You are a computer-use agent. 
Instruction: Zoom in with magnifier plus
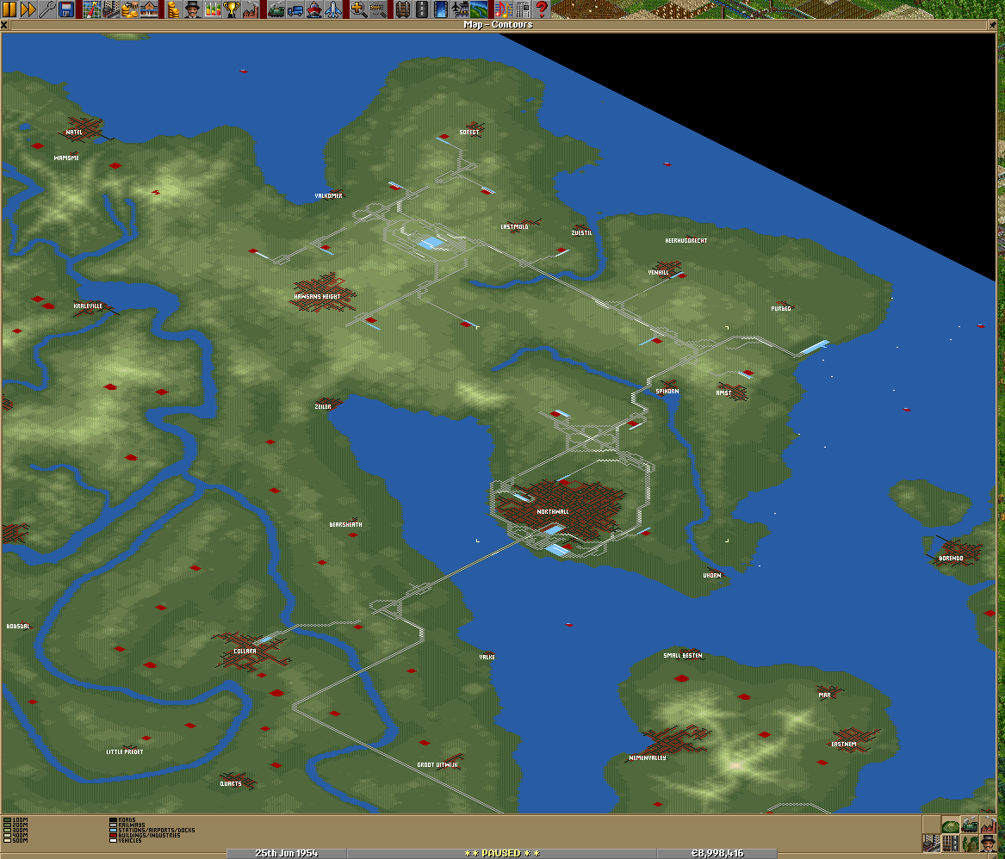point(358,9)
